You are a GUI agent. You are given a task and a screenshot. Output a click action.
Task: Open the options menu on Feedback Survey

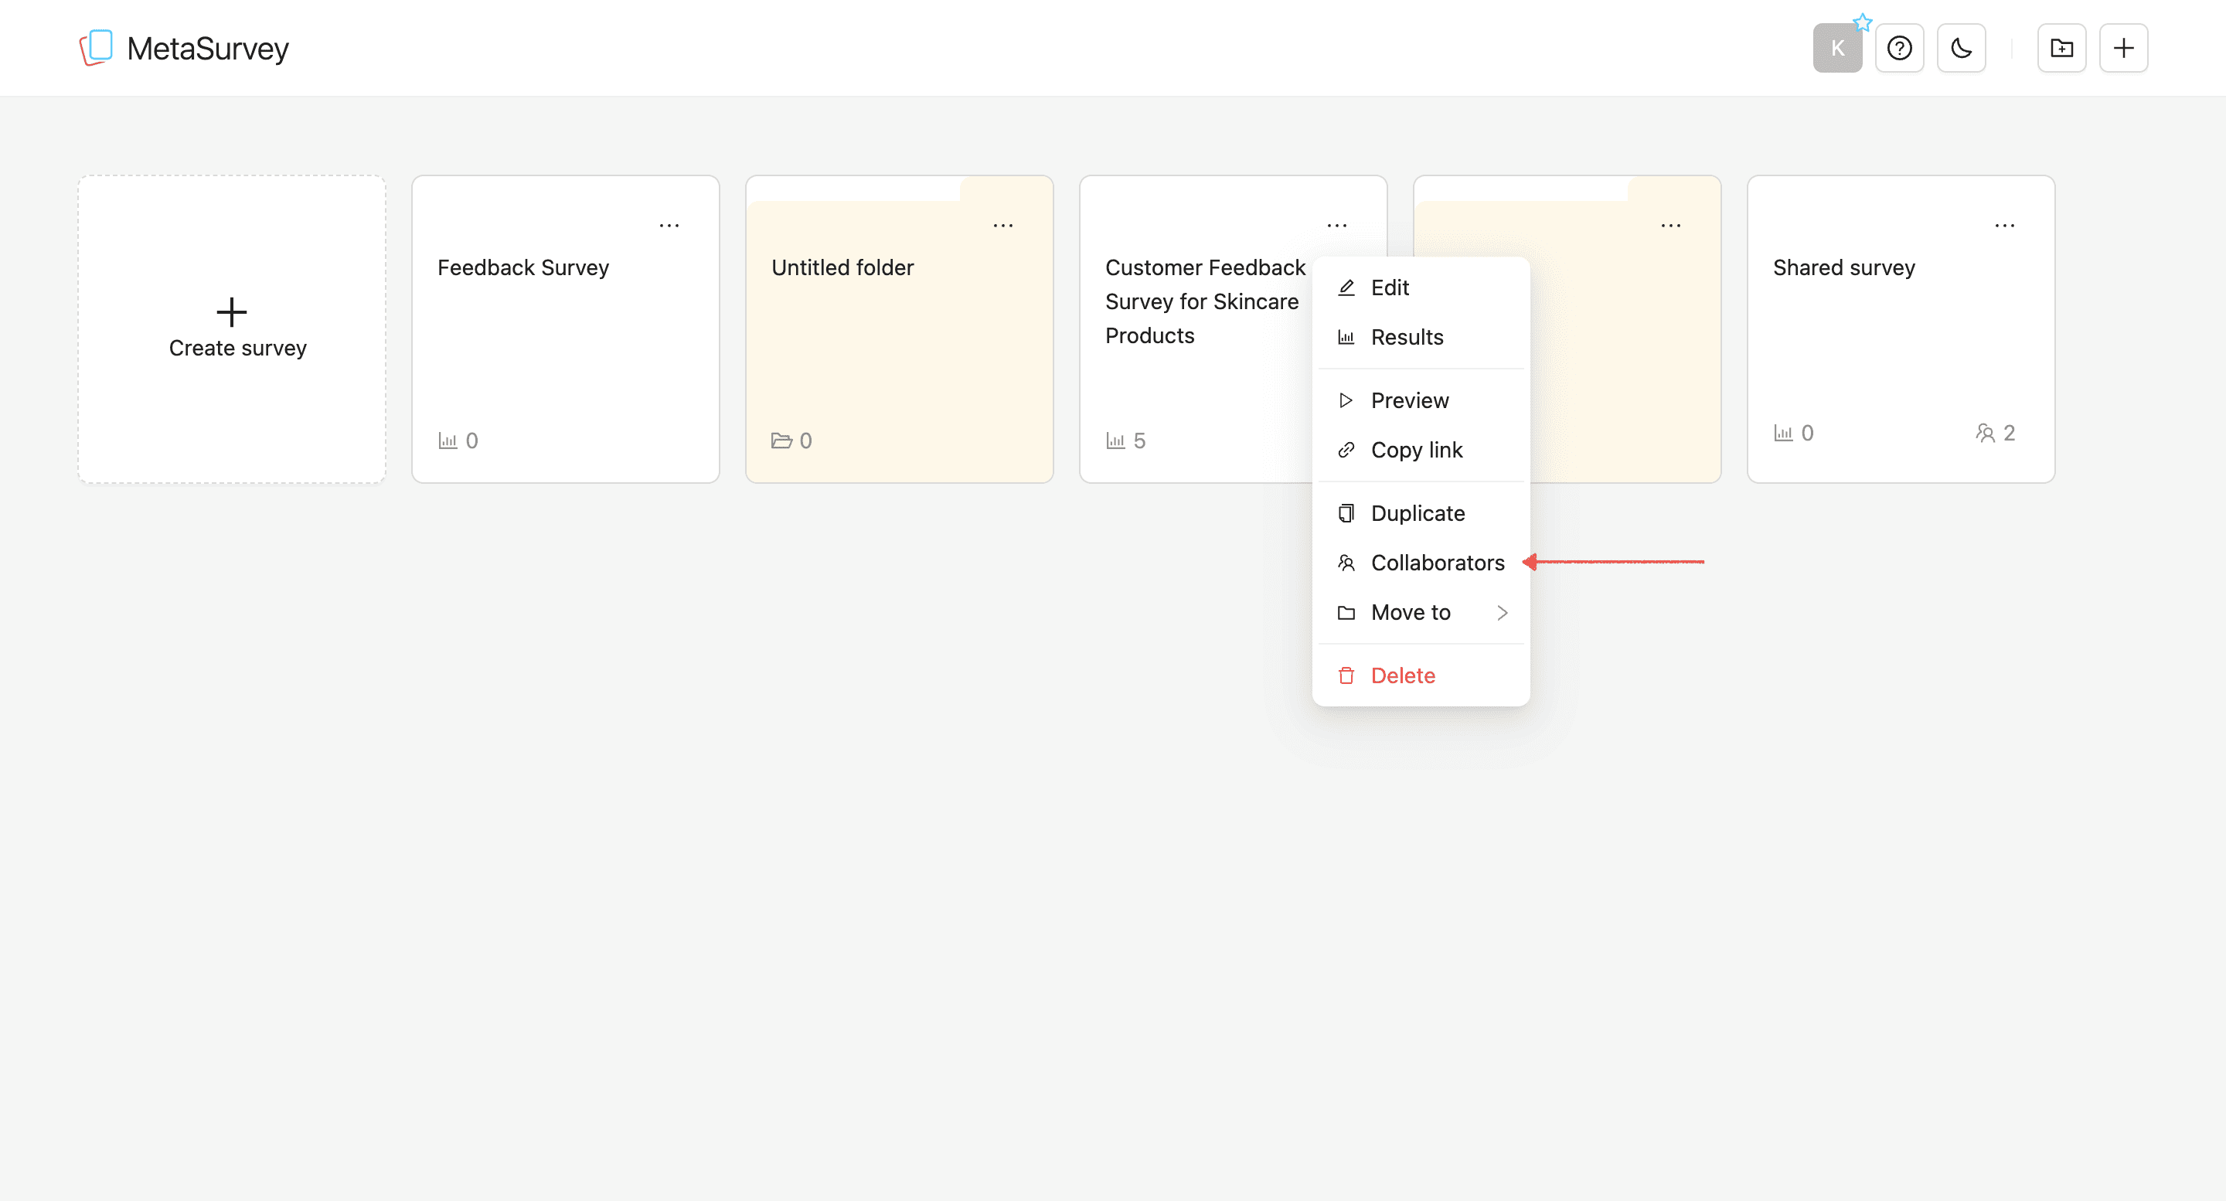(669, 225)
